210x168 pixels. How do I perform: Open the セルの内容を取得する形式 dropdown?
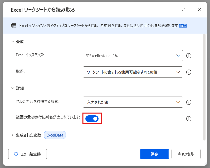pos(133,102)
